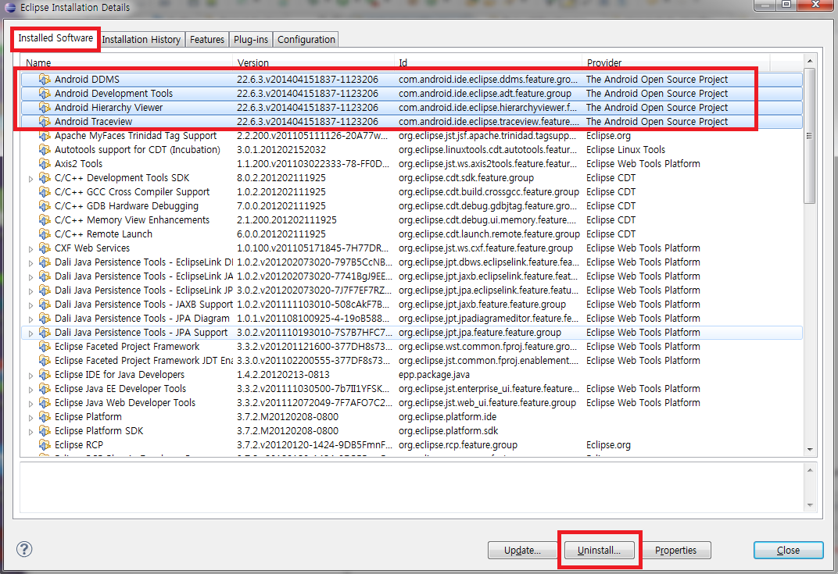Viewport: 838px width, 574px height.
Task: Click the Eclipse RCP feature icon
Action: coord(45,444)
